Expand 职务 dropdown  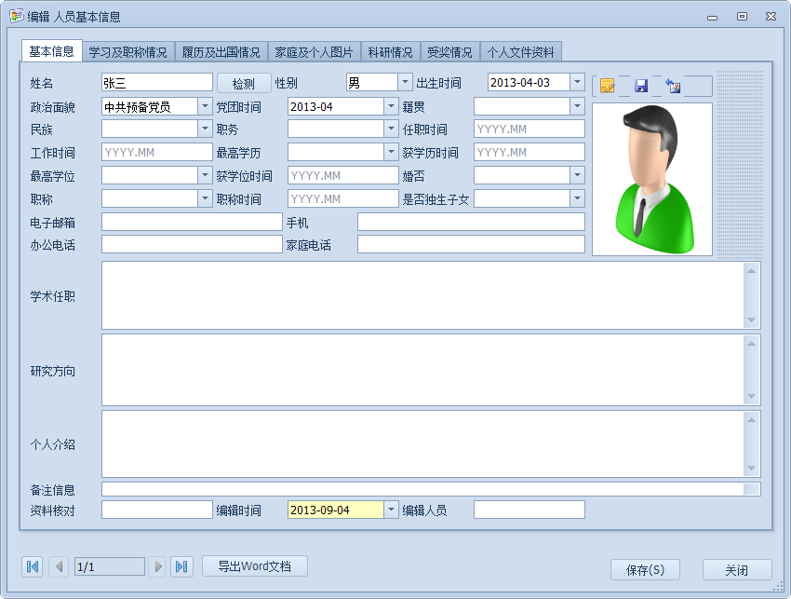click(391, 129)
